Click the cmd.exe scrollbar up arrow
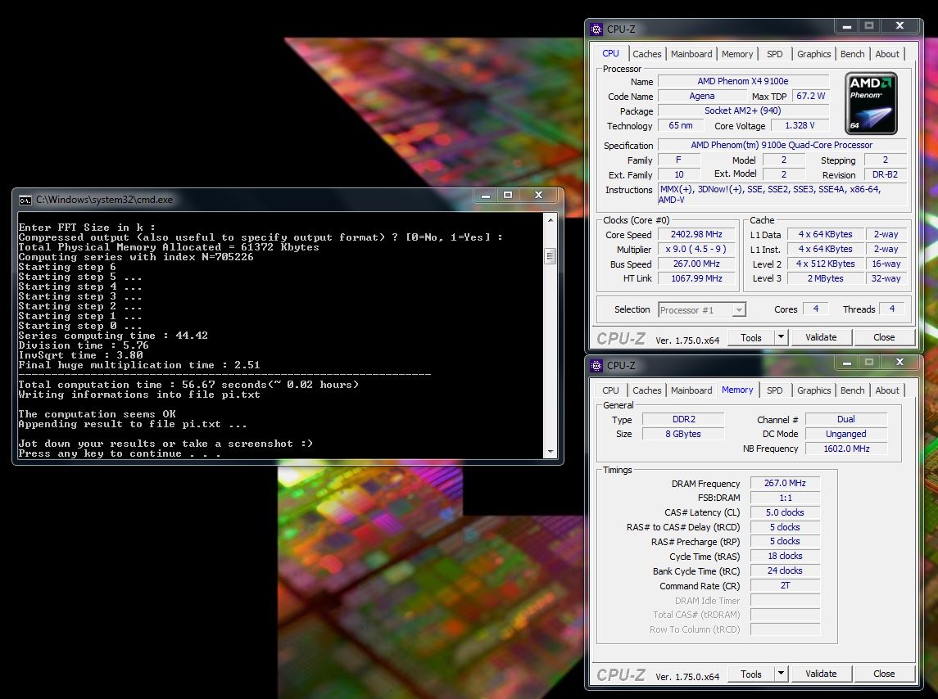The image size is (938, 699). pos(551,220)
